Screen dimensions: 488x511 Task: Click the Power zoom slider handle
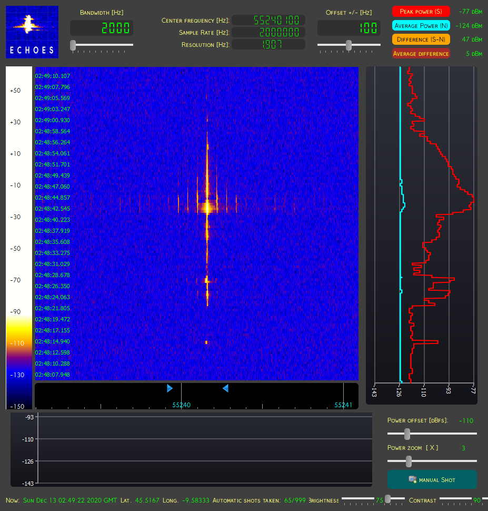tap(408, 461)
